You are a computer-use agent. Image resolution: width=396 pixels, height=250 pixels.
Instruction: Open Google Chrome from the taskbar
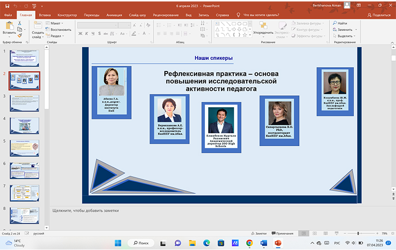pos(249,243)
